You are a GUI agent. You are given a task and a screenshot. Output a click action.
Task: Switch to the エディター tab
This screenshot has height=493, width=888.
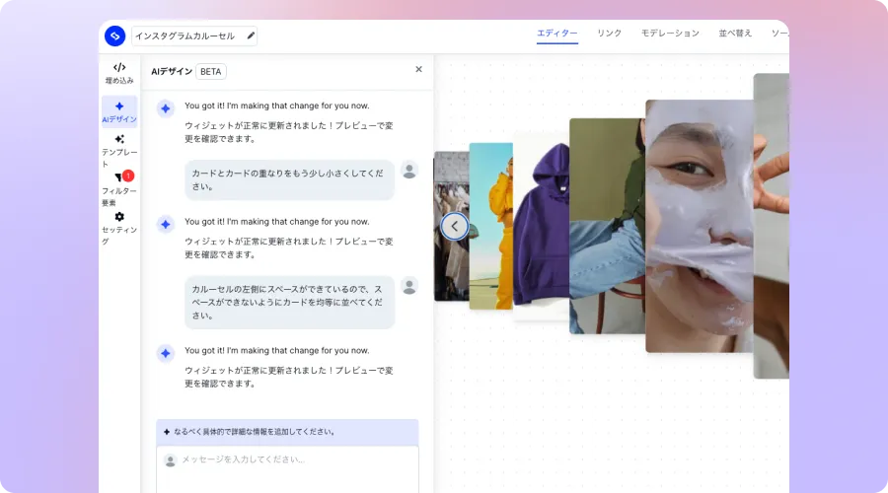(x=557, y=34)
